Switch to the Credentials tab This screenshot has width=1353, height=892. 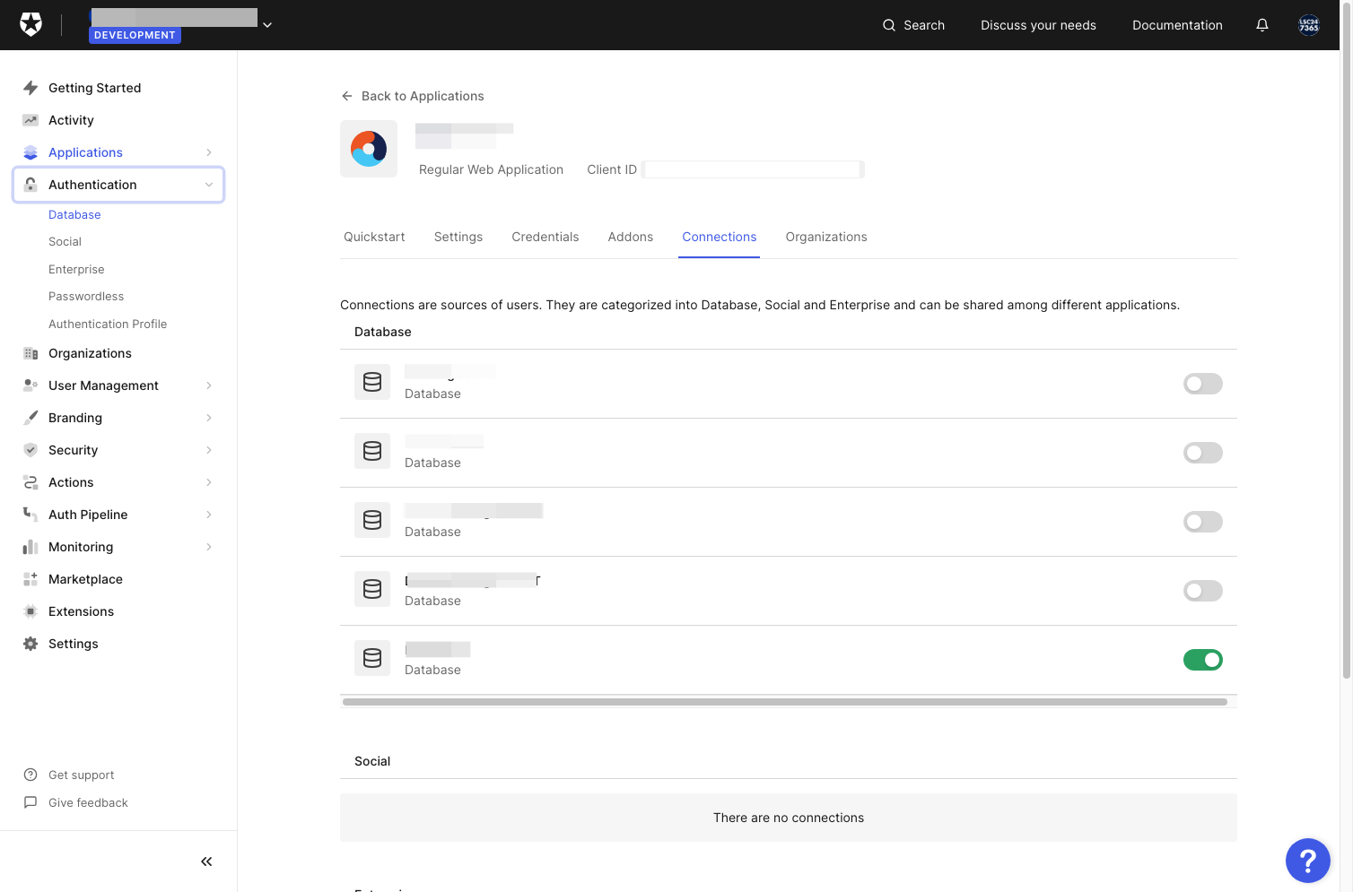(546, 237)
